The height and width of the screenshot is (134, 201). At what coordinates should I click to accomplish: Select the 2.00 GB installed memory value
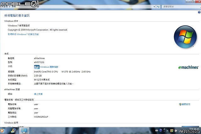pos(38,76)
